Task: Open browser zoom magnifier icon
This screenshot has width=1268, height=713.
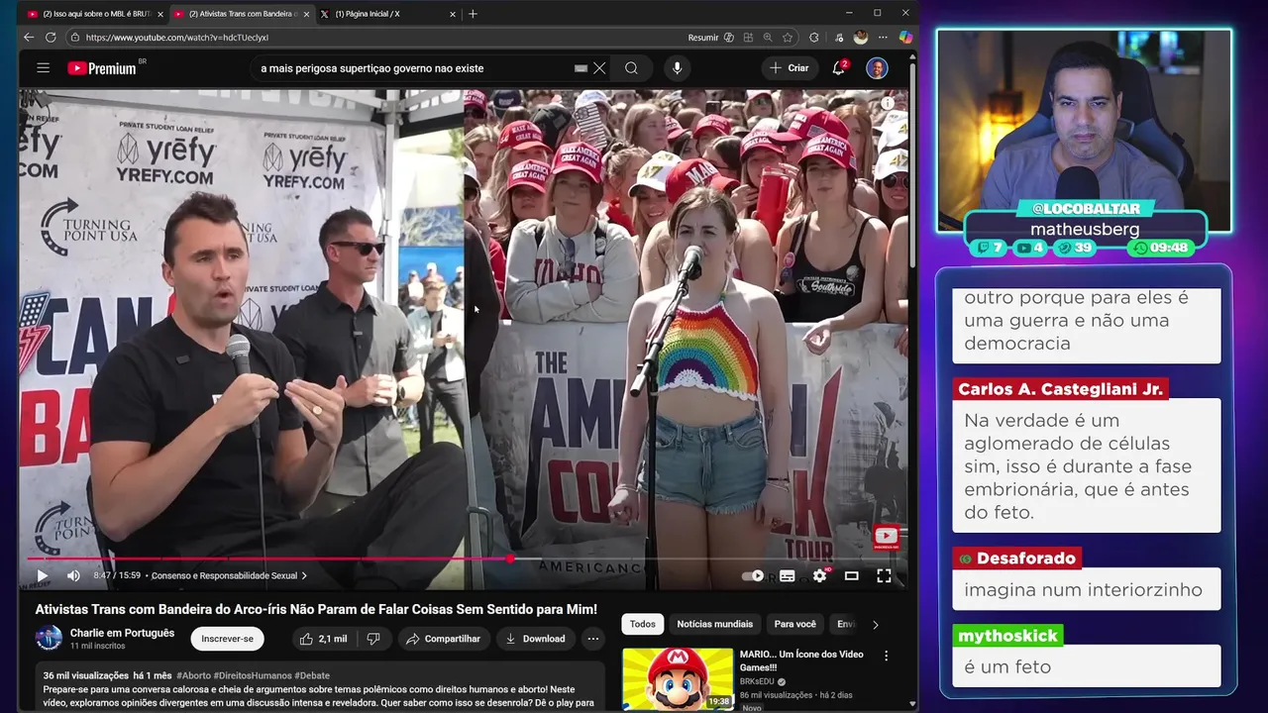Action: 768,38
